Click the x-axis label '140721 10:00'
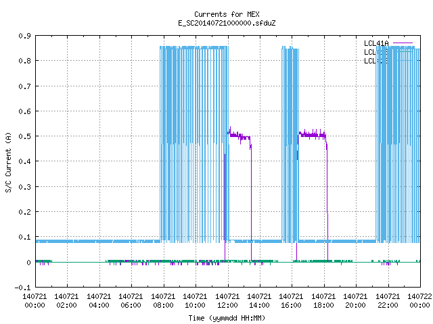The height and width of the screenshot is (324, 433). [195, 301]
